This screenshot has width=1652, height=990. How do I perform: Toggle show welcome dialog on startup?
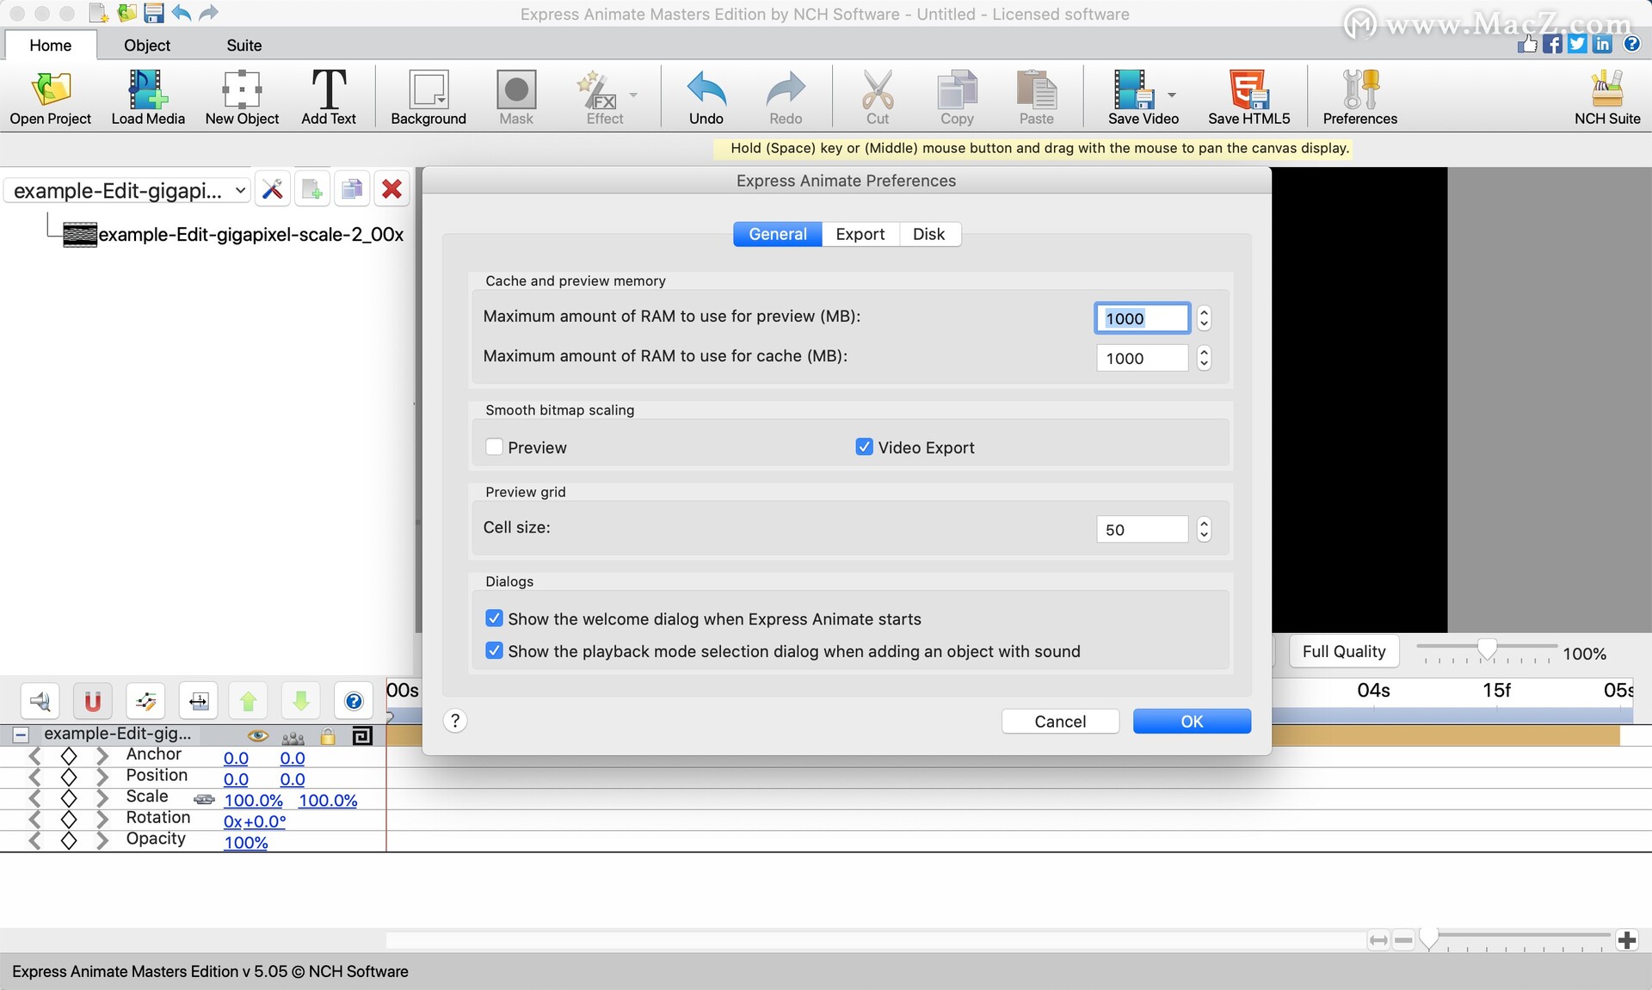(x=491, y=618)
